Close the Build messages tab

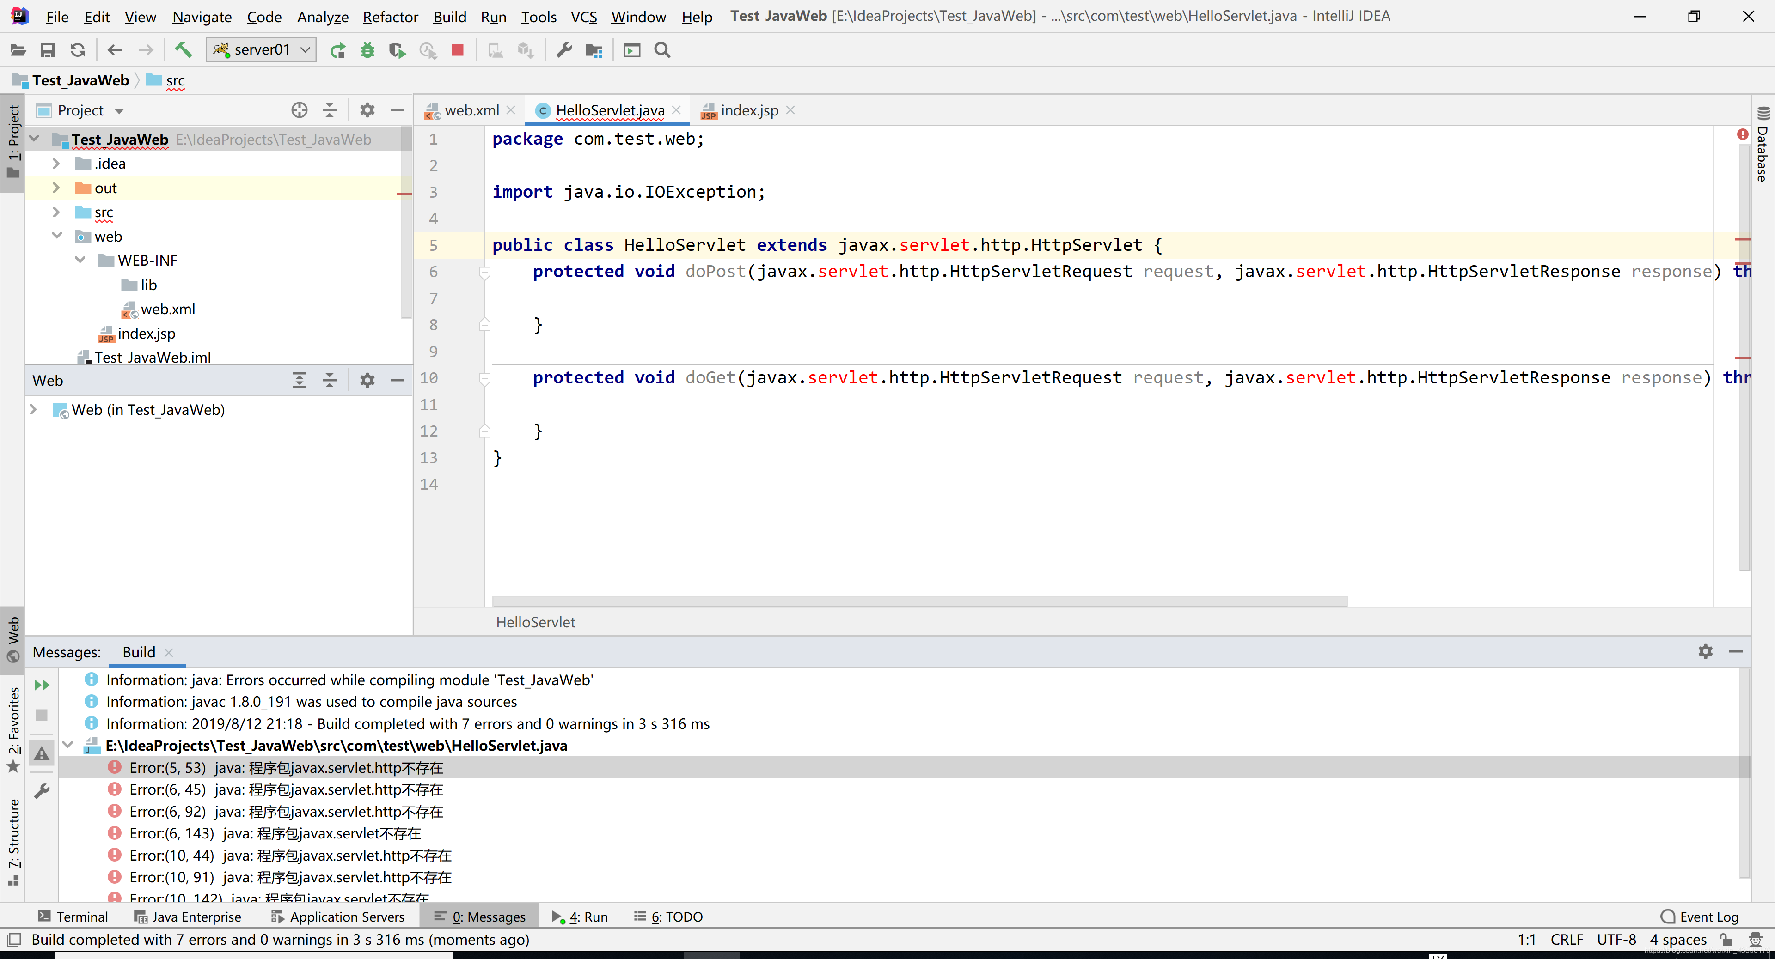point(169,652)
